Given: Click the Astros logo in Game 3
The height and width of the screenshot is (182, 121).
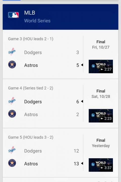Looking at the screenshot, I should 12,64.
